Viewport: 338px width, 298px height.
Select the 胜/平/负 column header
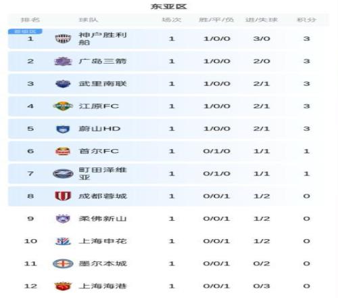(x=216, y=20)
